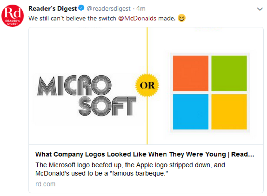Click the tweet text about the switch

[x=73, y=18]
